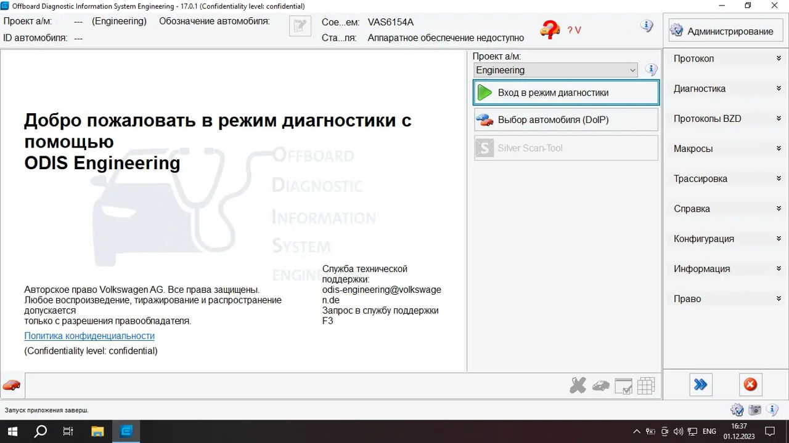
Task: Click the Аппаратное обеспечение недоступно status text
Action: pos(446,38)
